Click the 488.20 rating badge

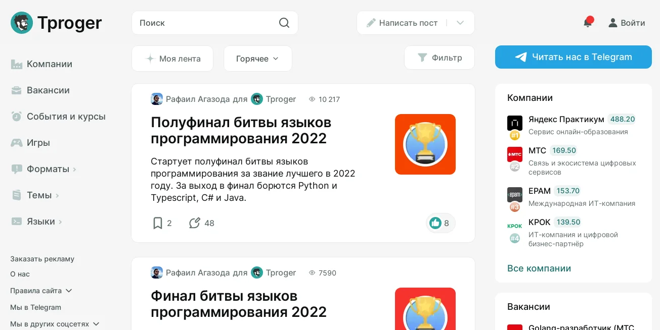pyautogui.click(x=623, y=120)
